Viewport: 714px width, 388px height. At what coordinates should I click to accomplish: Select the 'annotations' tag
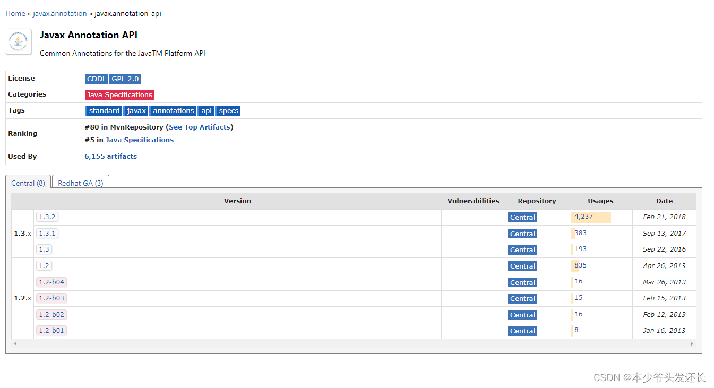pos(173,110)
